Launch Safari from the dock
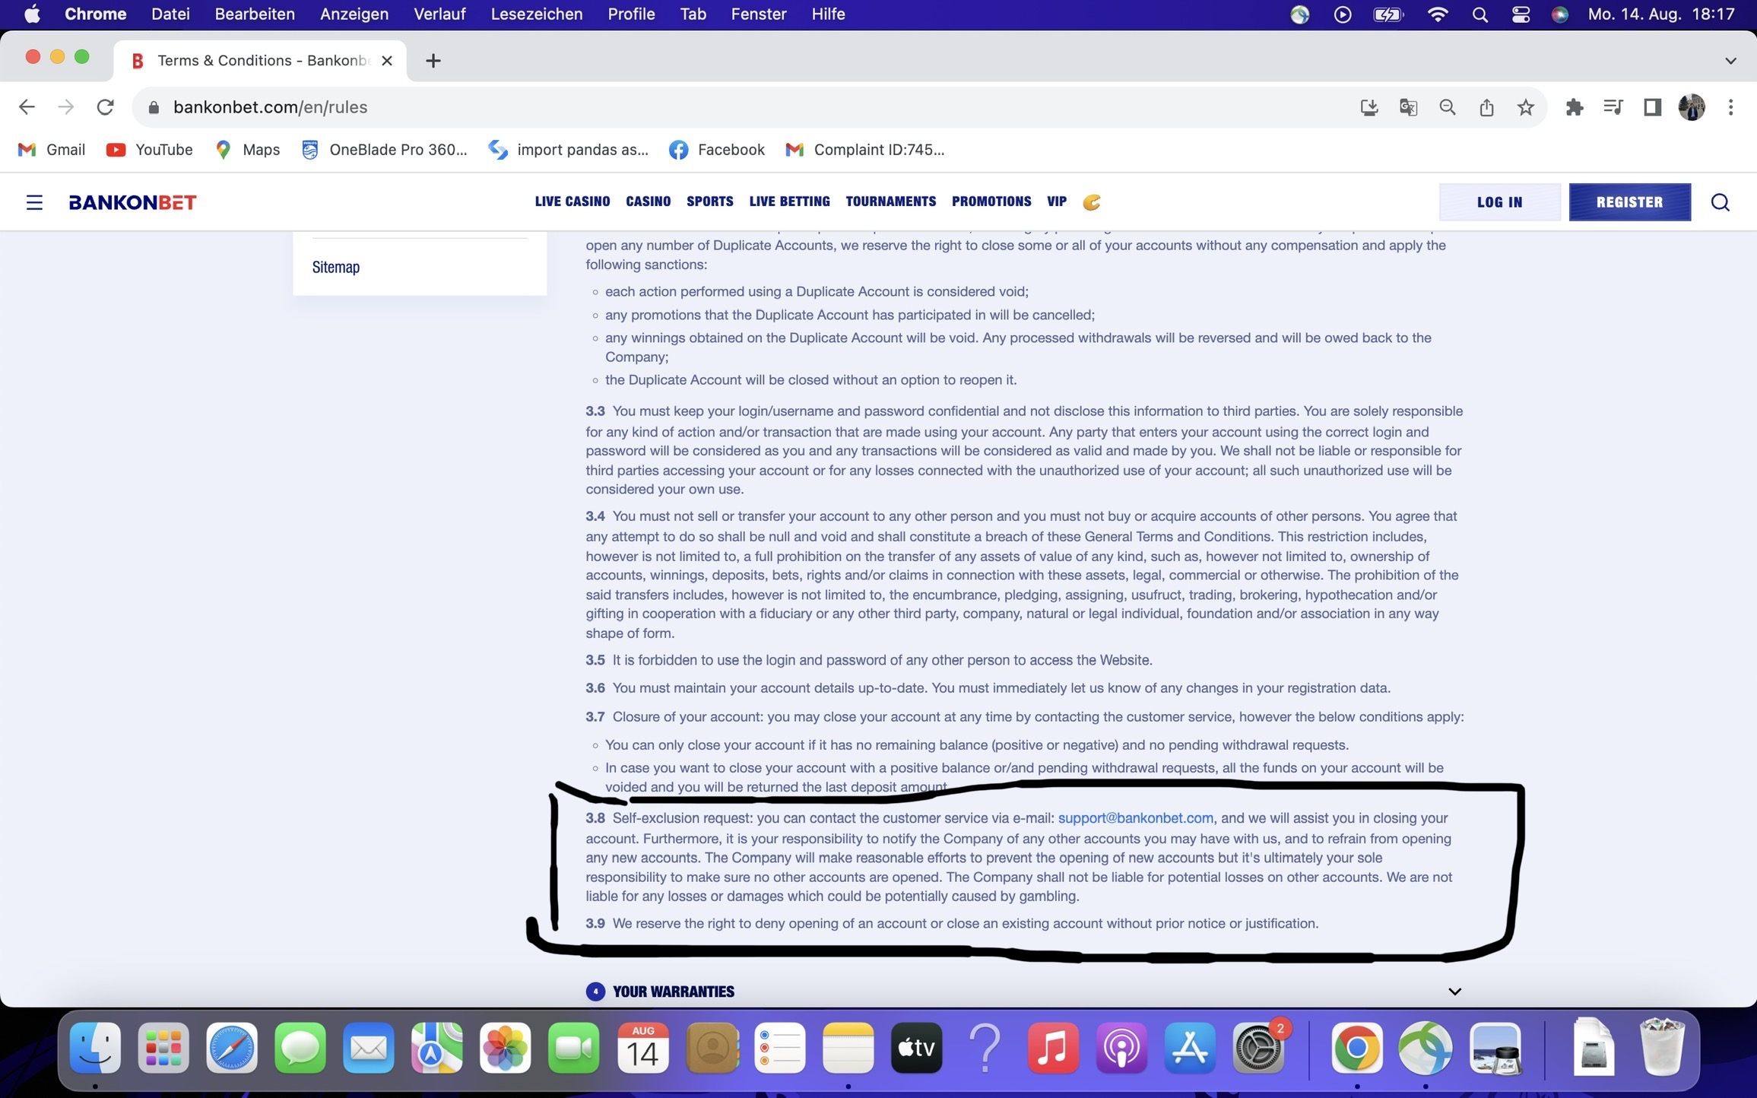1757x1098 pixels. 232,1048
